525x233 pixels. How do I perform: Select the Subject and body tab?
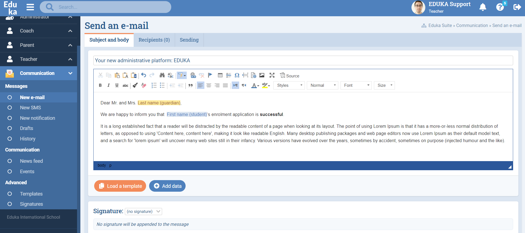click(109, 40)
